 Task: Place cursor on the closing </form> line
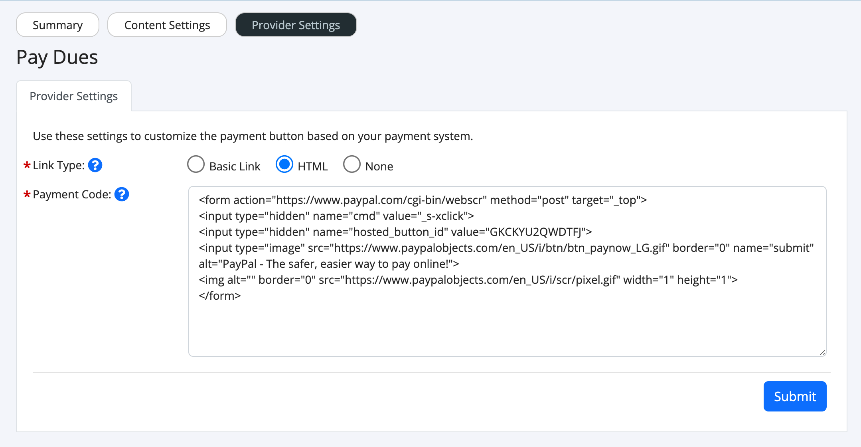click(220, 296)
